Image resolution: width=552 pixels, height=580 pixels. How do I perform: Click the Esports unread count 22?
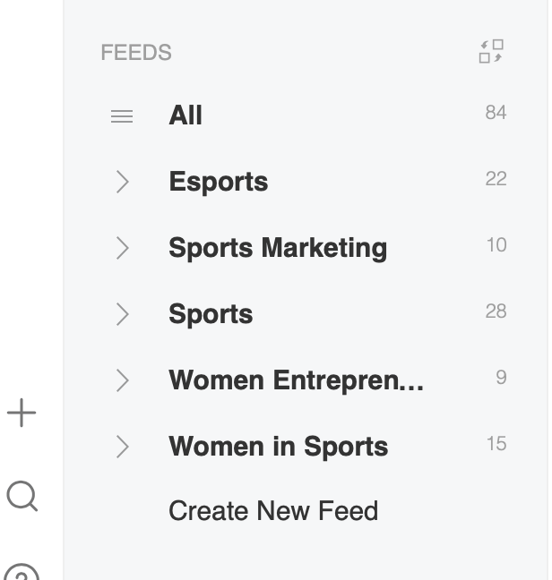[496, 179]
